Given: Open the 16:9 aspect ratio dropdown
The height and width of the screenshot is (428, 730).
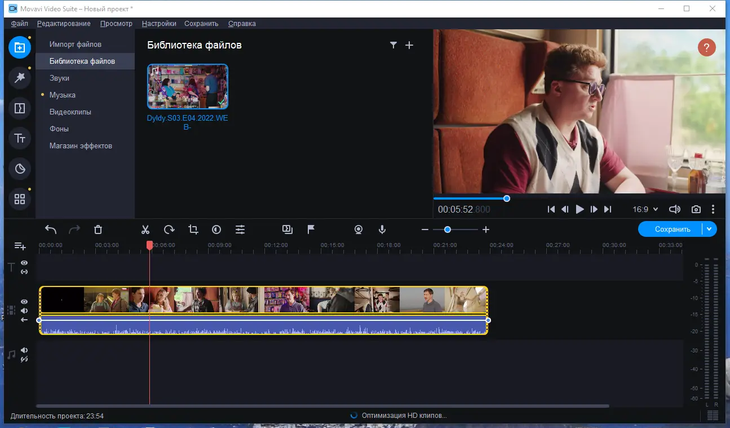Looking at the screenshot, I should click(x=645, y=209).
